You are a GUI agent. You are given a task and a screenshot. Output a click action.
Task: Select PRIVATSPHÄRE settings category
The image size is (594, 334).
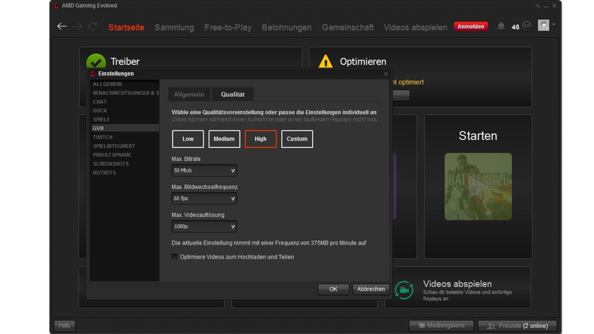click(x=125, y=155)
